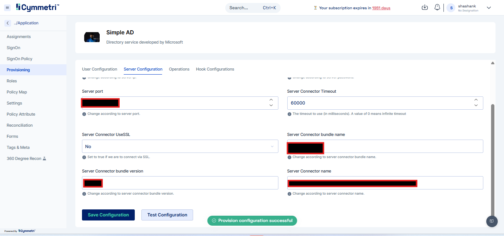Click info icon beside bundle version hint
Screen dimensions: 504x236
(84, 194)
